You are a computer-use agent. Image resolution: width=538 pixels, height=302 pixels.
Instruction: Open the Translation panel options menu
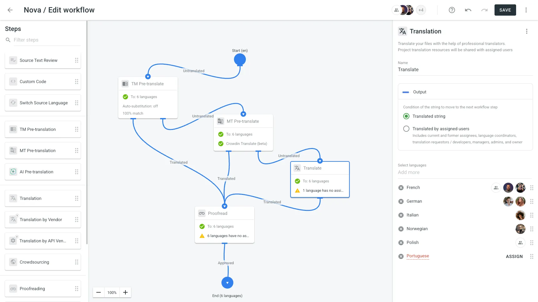point(527,31)
